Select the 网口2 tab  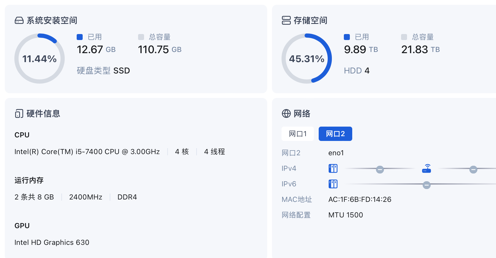pyautogui.click(x=335, y=134)
